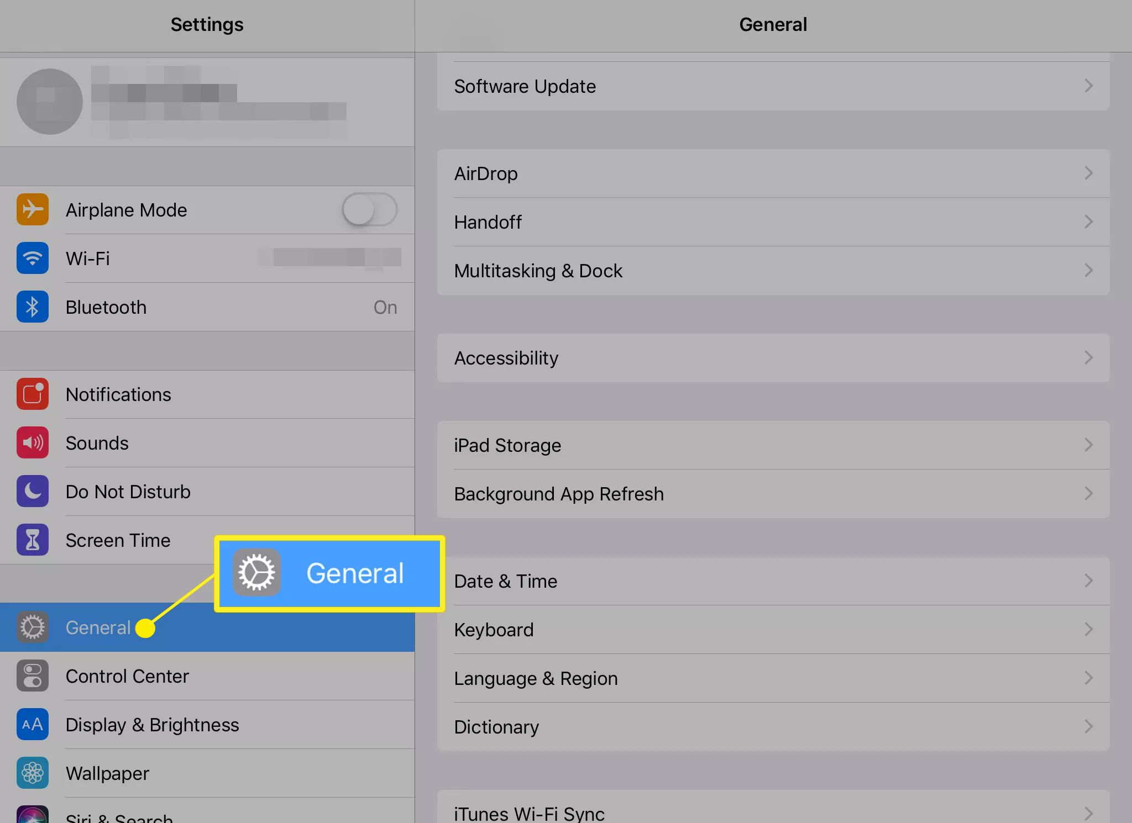Tap Multitasking & Dock label
1132x823 pixels.
click(538, 271)
